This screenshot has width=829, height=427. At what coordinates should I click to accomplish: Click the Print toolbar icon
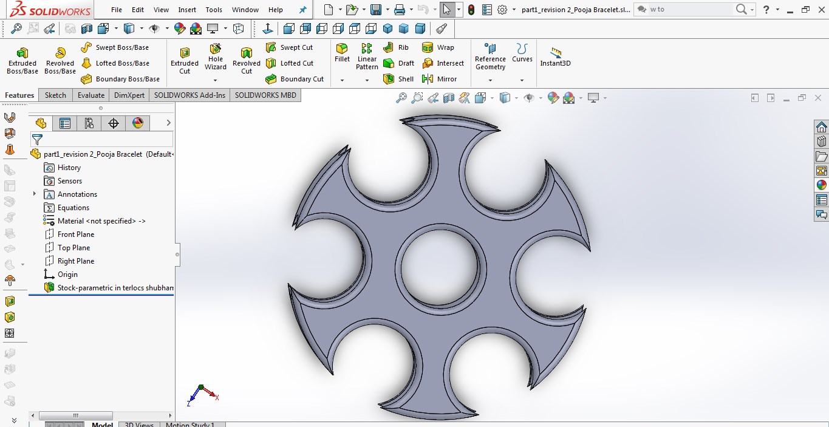(x=399, y=10)
